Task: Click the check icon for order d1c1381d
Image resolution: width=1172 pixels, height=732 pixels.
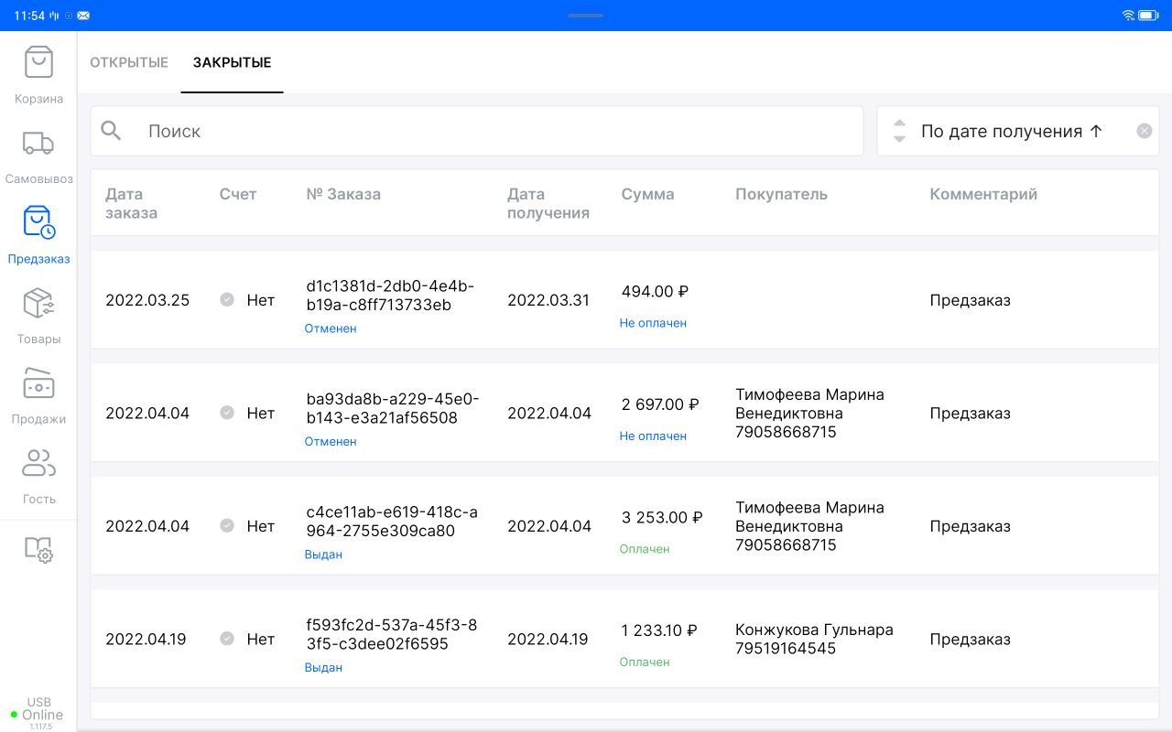Action: pos(227,299)
